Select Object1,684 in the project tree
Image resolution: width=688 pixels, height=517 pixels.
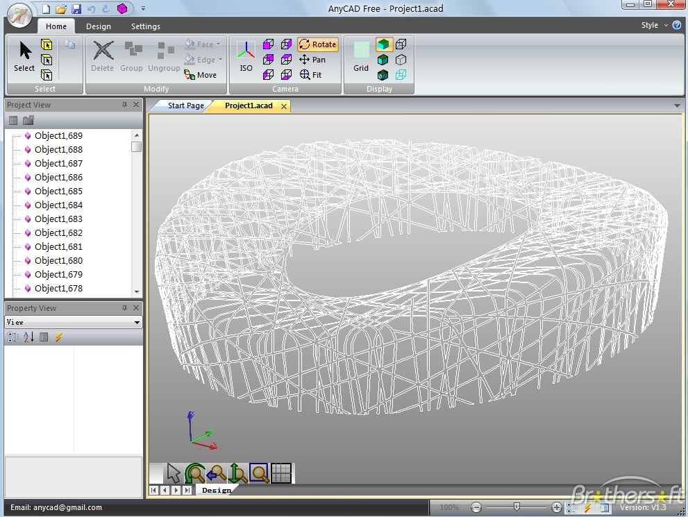[x=58, y=205]
